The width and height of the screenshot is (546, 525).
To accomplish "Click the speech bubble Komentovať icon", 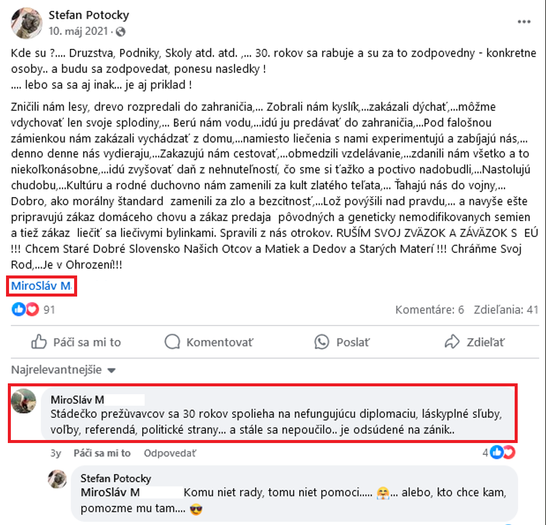I will click(x=172, y=342).
